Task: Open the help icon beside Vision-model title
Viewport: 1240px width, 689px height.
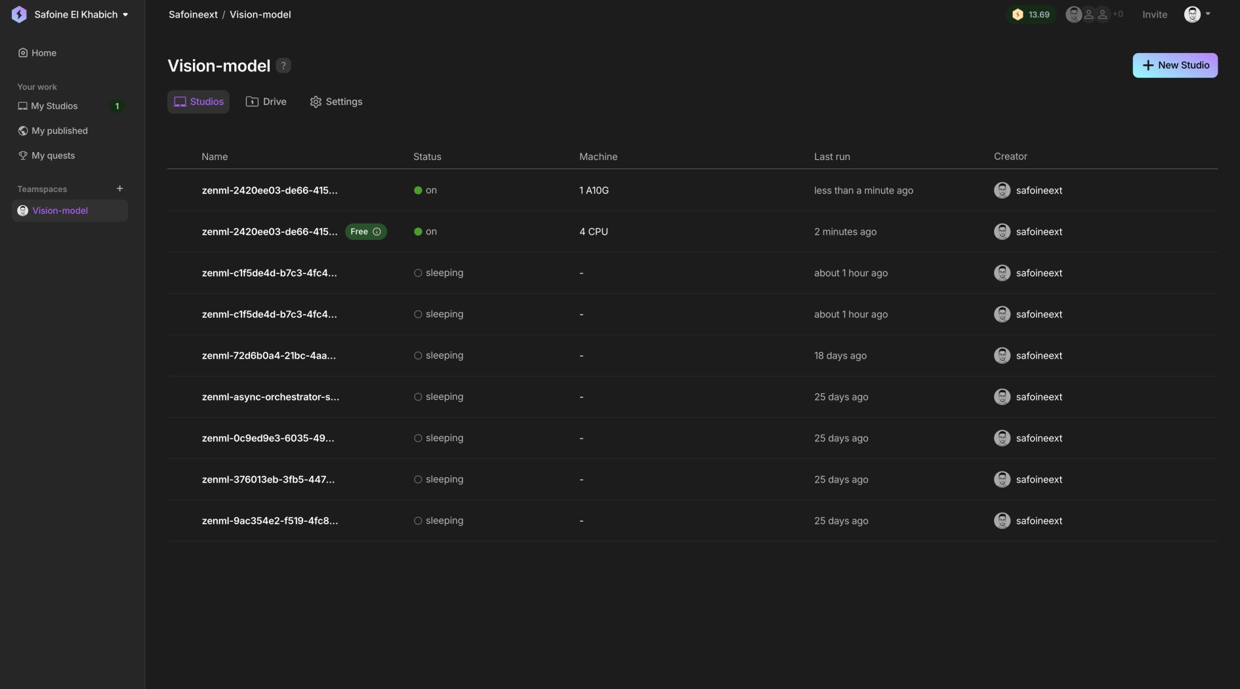Action: [x=283, y=66]
